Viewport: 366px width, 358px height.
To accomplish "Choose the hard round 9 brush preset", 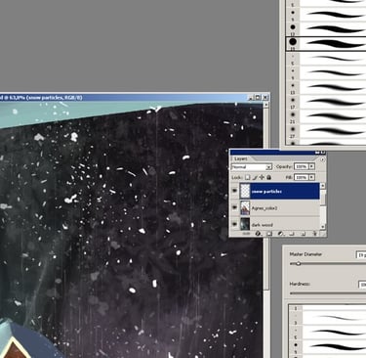I will coord(326,15).
